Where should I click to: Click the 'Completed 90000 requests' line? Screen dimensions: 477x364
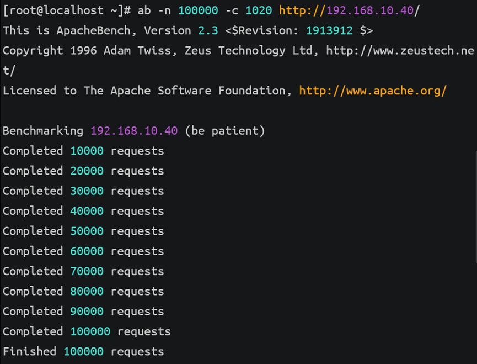83,312
